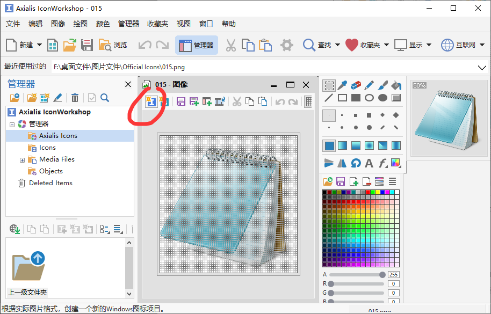The height and width of the screenshot is (314, 491).
Task: Select the Color Picker eyedropper tool
Action: click(342, 85)
